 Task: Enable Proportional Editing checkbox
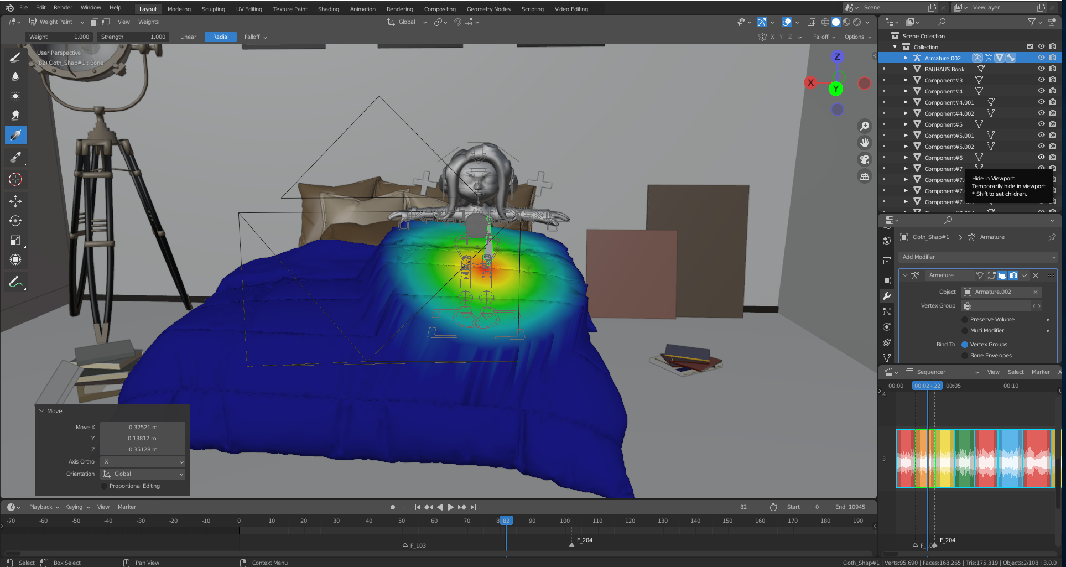[x=104, y=486]
